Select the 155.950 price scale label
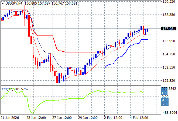This screenshot has width=178, height=121. click(x=169, y=41)
